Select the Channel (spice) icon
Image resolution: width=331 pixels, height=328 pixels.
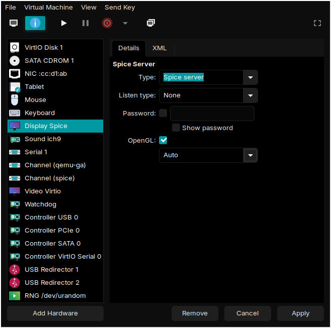(15, 178)
